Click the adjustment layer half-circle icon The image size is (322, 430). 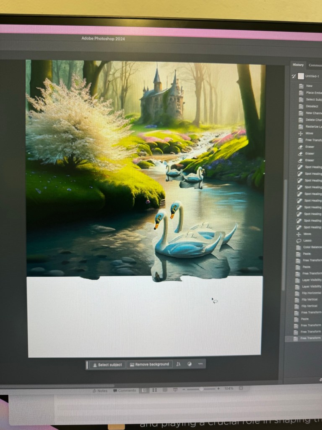(x=190, y=364)
